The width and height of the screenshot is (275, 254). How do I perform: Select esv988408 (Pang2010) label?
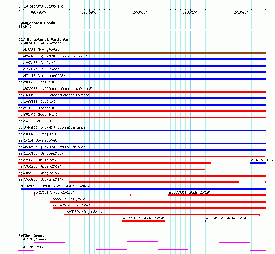[x=68, y=199]
